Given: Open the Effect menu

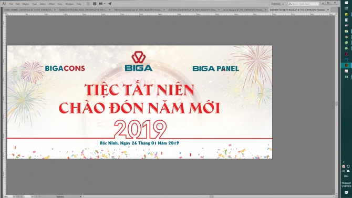Looking at the screenshot, I should pyautogui.click(x=51, y=4).
